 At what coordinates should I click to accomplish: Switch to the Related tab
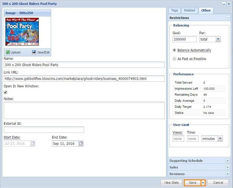click(x=189, y=11)
